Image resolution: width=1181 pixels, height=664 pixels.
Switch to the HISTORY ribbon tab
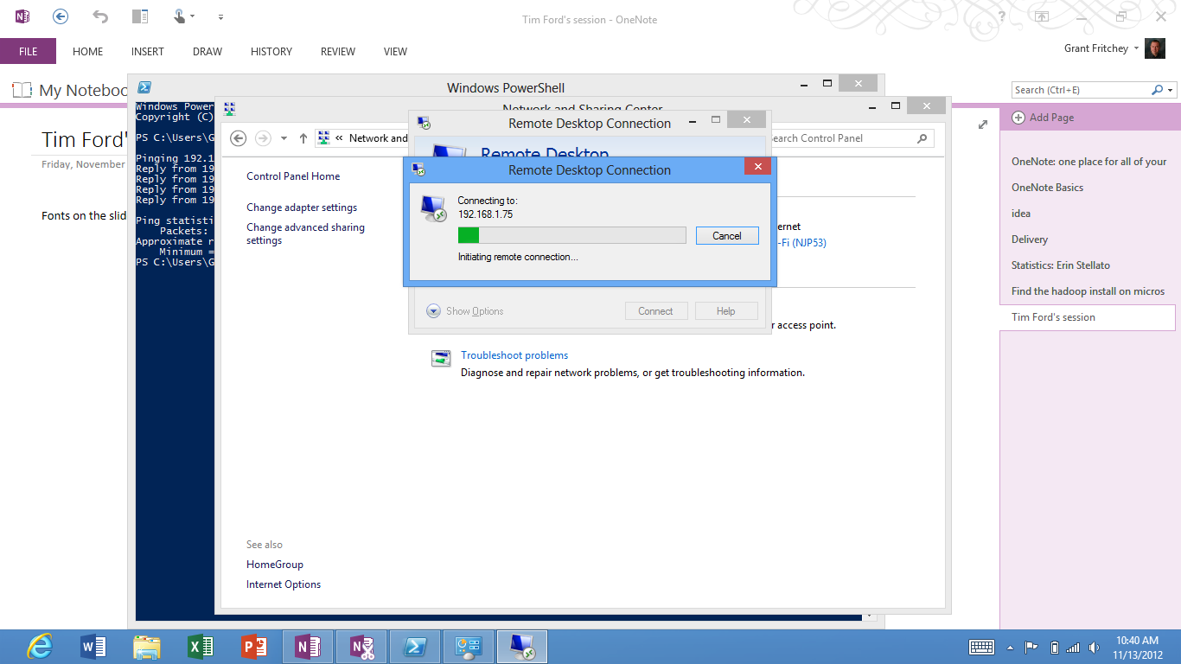[x=271, y=51]
